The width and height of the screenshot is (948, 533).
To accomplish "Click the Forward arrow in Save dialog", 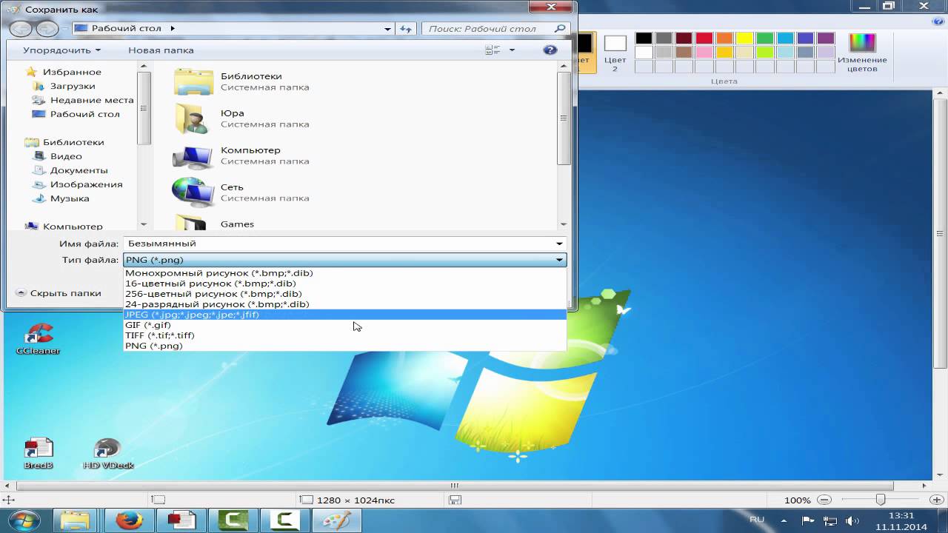I will (47, 29).
